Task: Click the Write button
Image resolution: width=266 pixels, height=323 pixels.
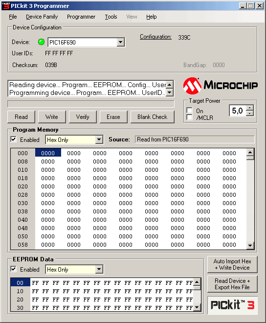Action: (x=52, y=117)
